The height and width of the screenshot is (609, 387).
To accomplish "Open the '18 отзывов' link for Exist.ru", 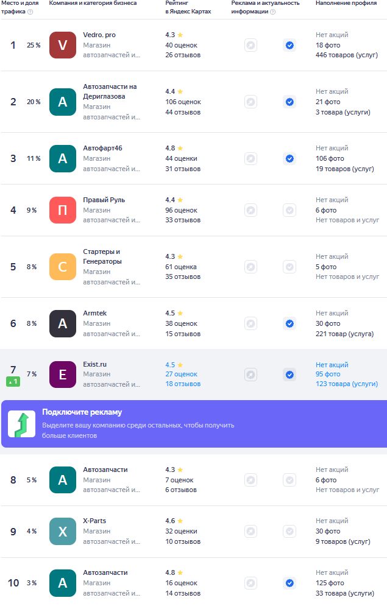I will coord(183,384).
